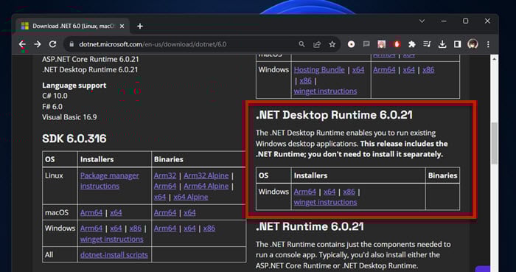
Task: Click the .NET Desktop Runtime 6.0.21 heading
Action: click(x=334, y=115)
